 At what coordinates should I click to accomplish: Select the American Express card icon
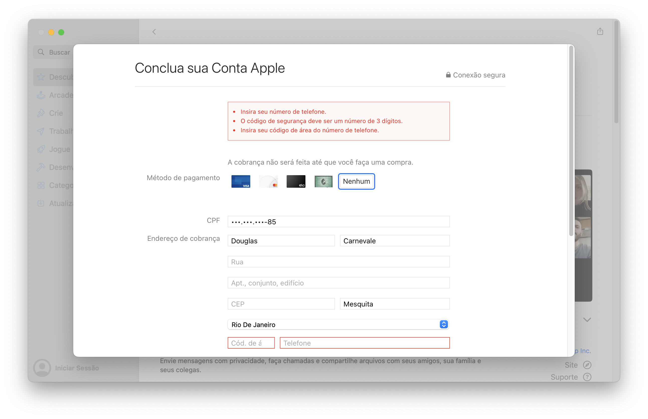(323, 181)
